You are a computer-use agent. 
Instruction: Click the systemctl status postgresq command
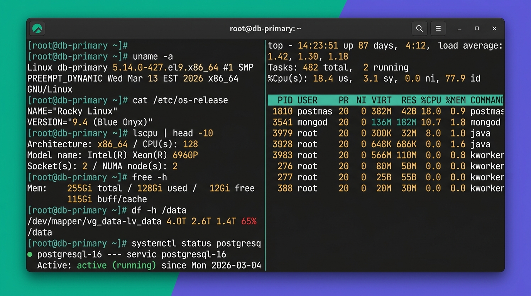coord(196,244)
